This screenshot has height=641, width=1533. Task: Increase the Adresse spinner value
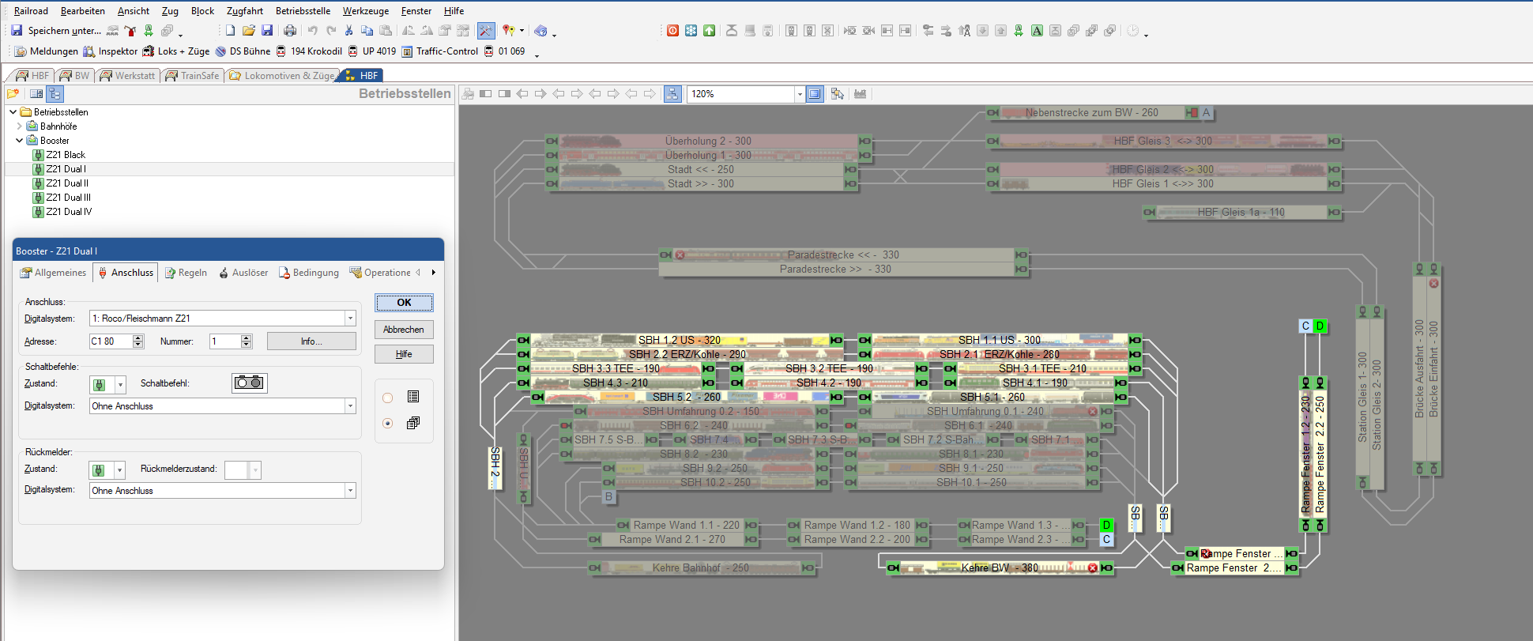(138, 338)
